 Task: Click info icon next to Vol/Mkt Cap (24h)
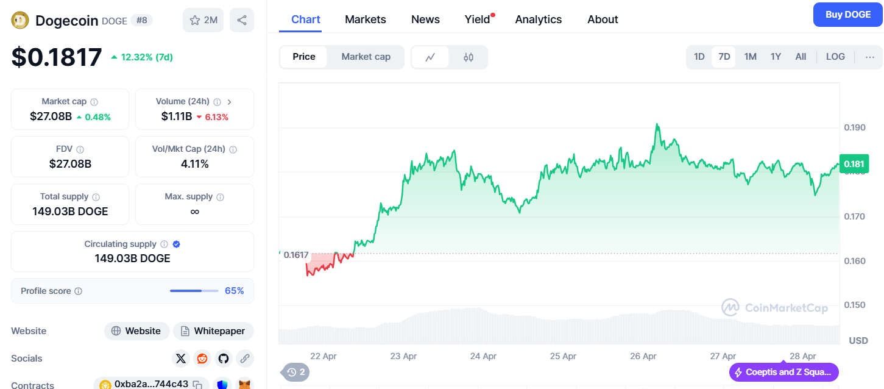click(x=233, y=149)
